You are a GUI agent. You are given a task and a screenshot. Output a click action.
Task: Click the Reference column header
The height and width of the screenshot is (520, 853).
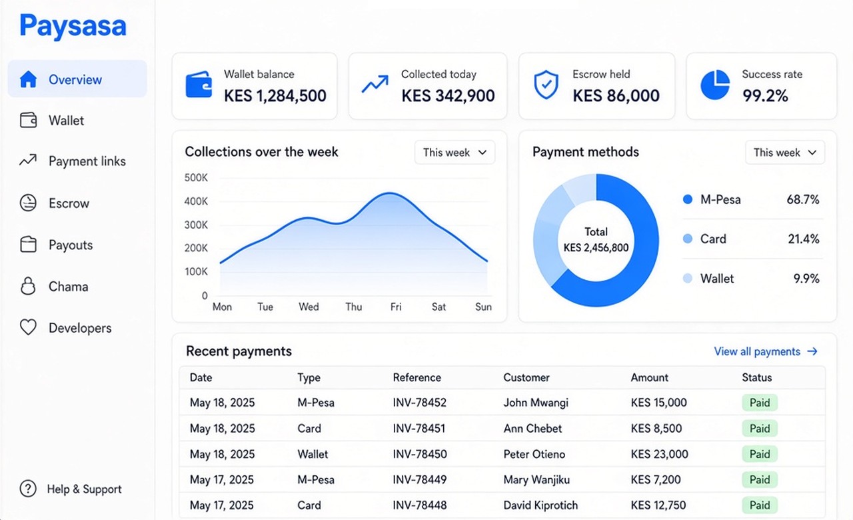[417, 377]
